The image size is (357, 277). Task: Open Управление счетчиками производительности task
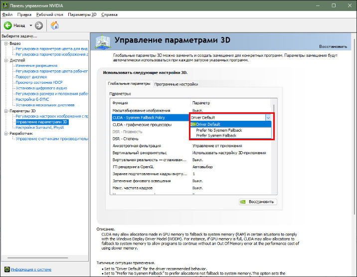[x=52, y=139]
